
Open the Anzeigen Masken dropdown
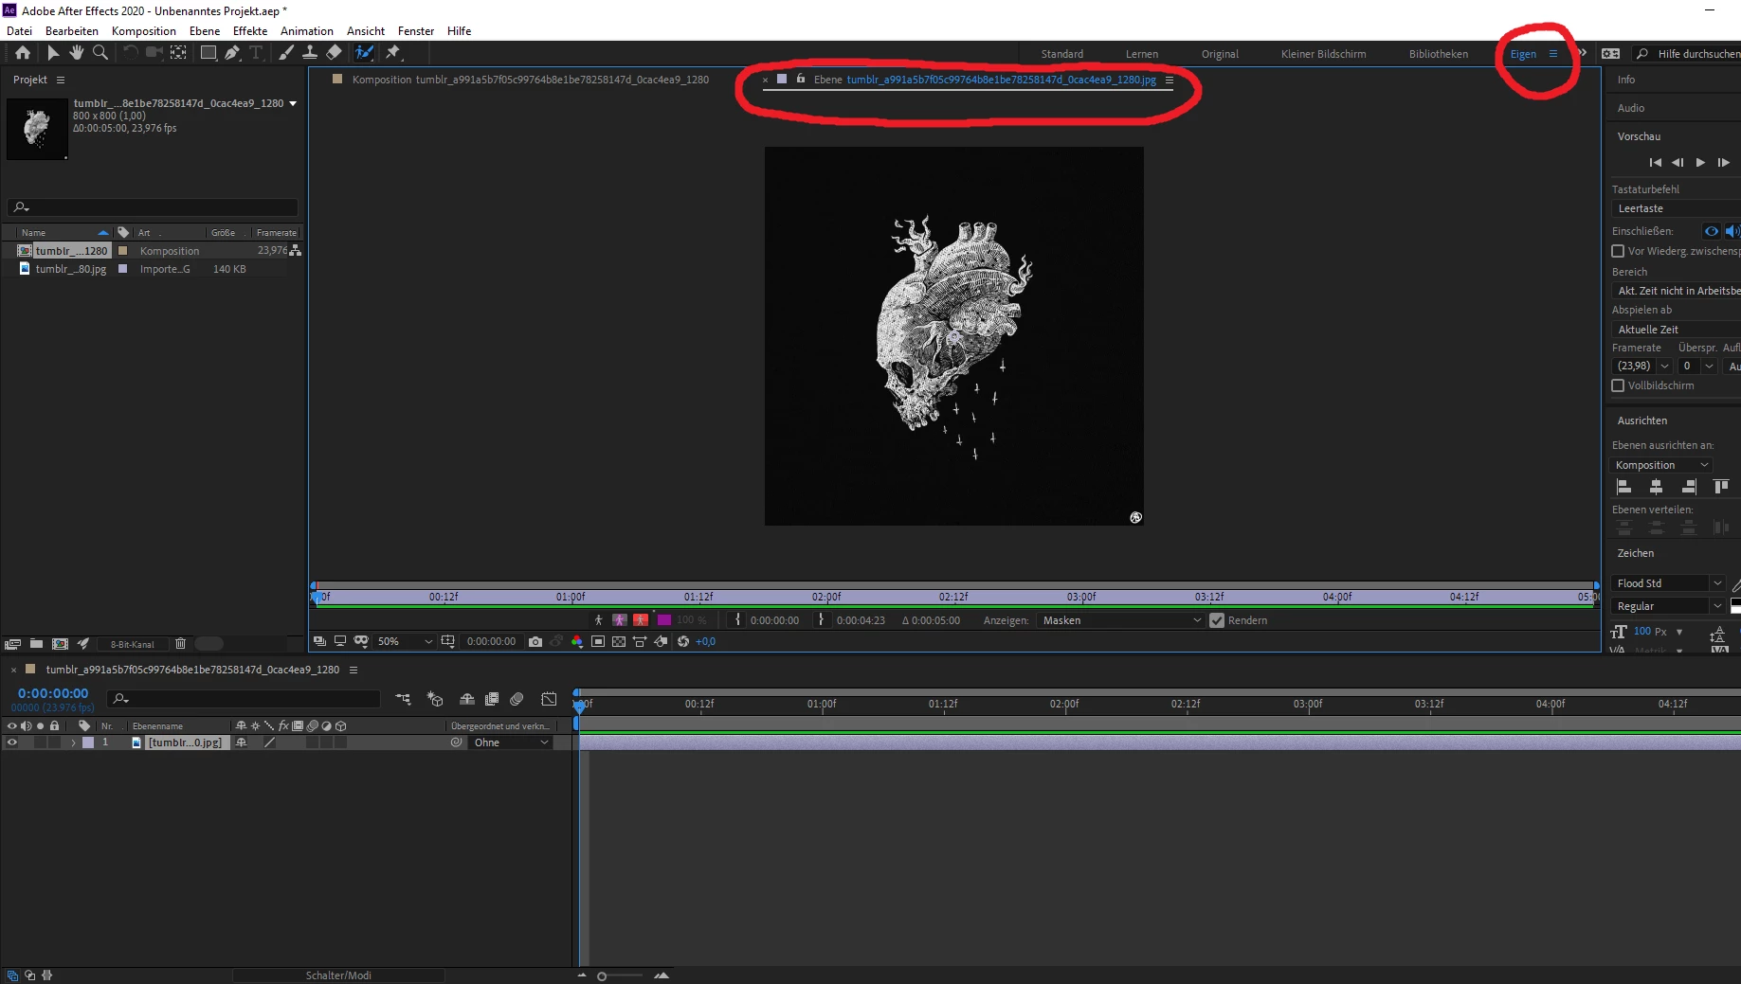point(1120,620)
